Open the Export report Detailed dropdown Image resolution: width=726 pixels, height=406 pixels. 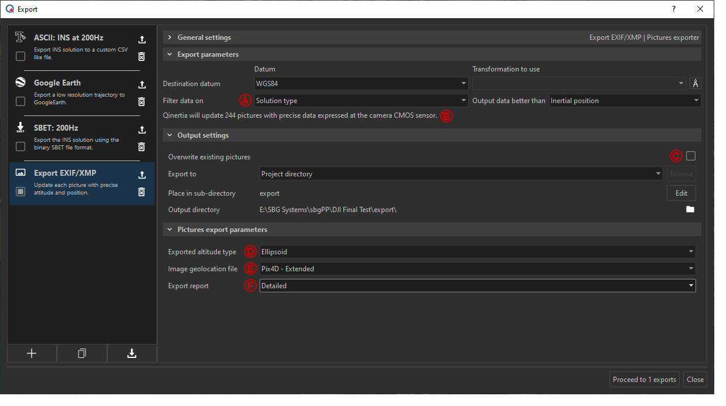pos(478,285)
